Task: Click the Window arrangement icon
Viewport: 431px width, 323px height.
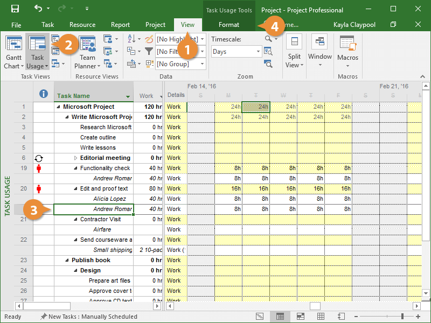Action: (319, 43)
